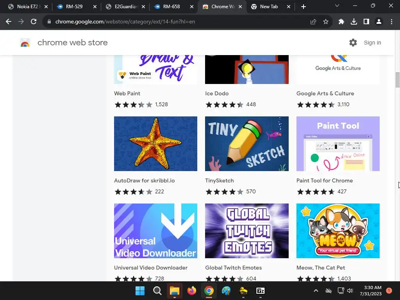The height and width of the screenshot is (300, 400).
Task: Open the Ice Dodo extension title
Action: point(217,93)
